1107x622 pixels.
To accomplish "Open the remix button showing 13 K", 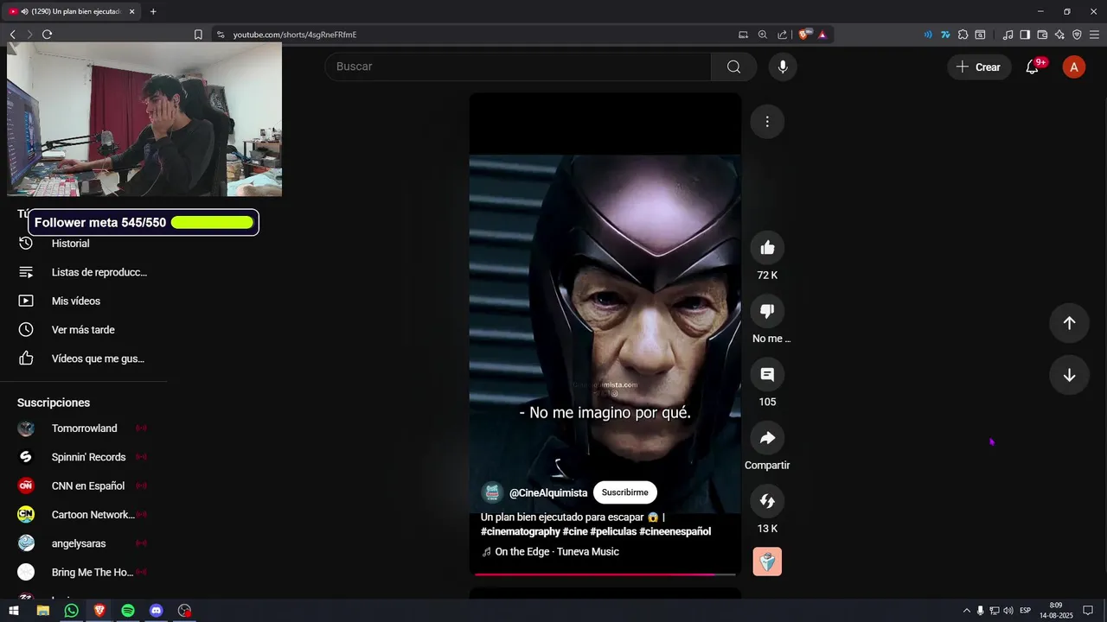I will tap(767, 501).
